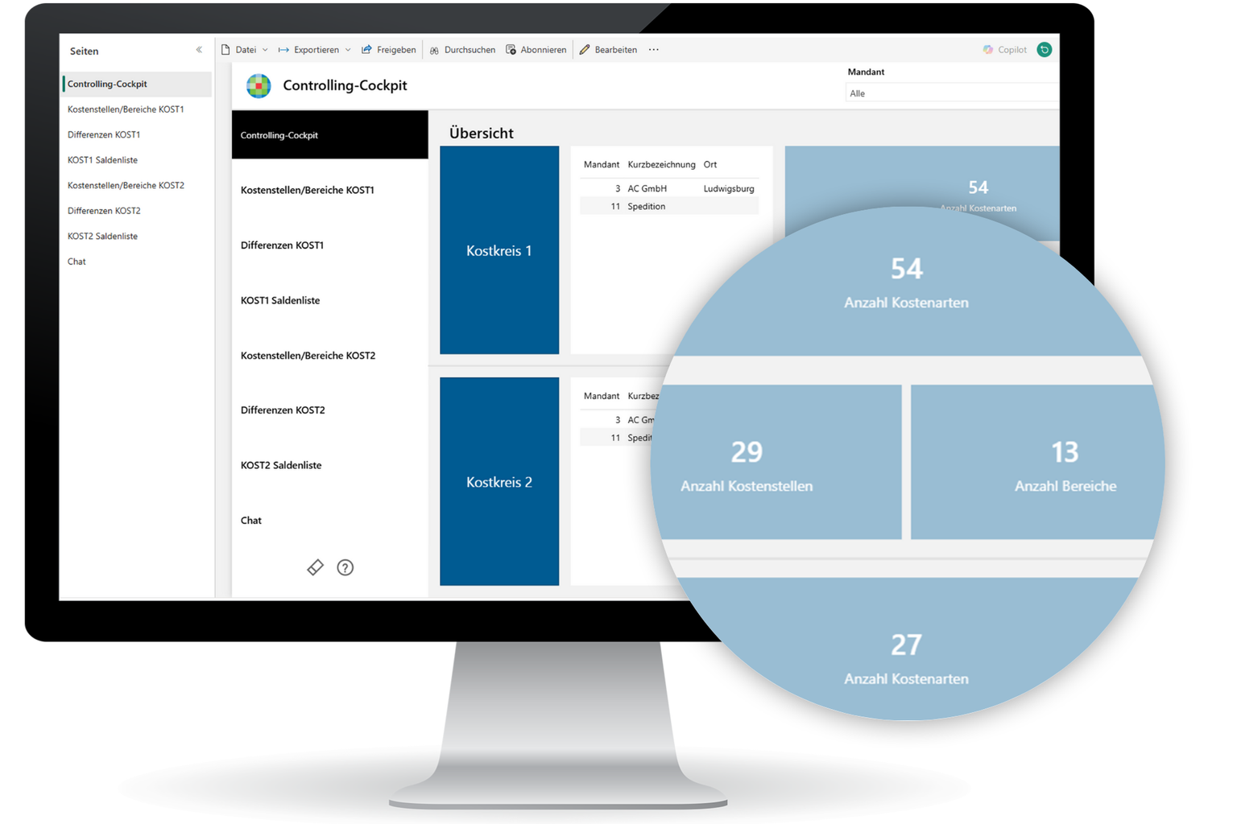Click Freigeben share button

tap(389, 50)
